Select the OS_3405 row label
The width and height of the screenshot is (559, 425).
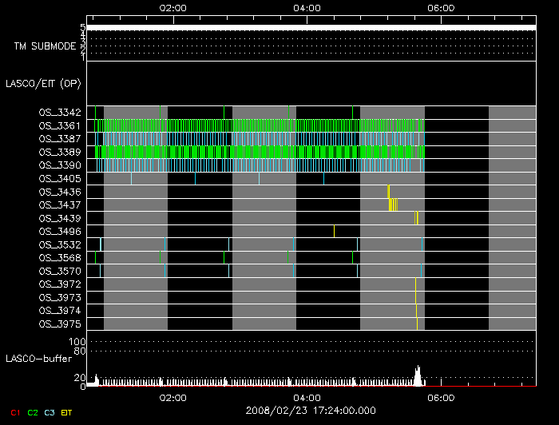(x=60, y=179)
